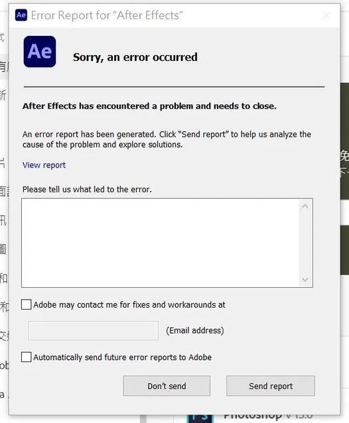Toggle Automatically send future error reports checkbox
The image size is (349, 423).
[26, 357]
